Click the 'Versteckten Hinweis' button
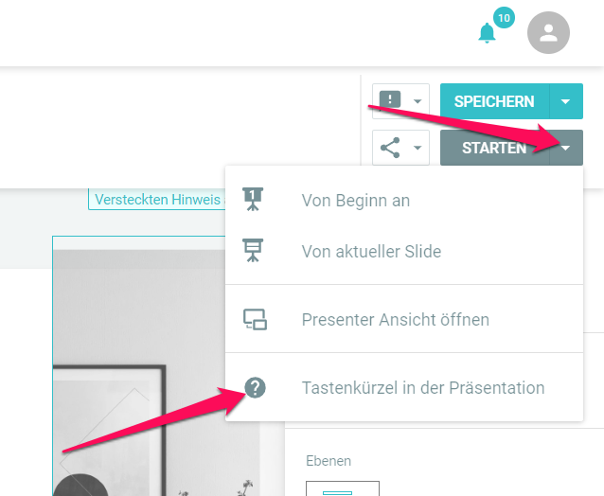Screen dimensions: 604x496 pos(157,199)
